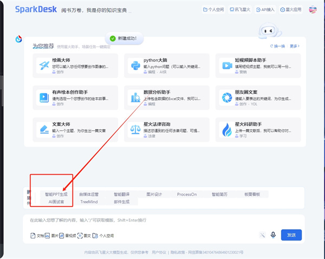Click the 短视频脚本助手 video camera icon
The height and width of the screenshot is (259, 325).
click(x=227, y=66)
